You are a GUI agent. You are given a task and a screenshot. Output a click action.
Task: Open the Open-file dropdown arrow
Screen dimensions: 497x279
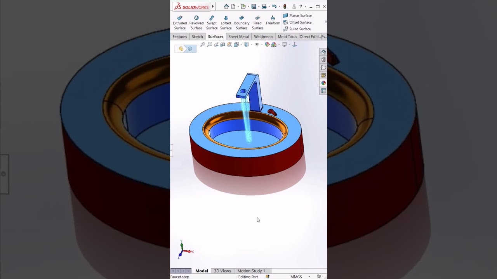[x=248, y=7]
